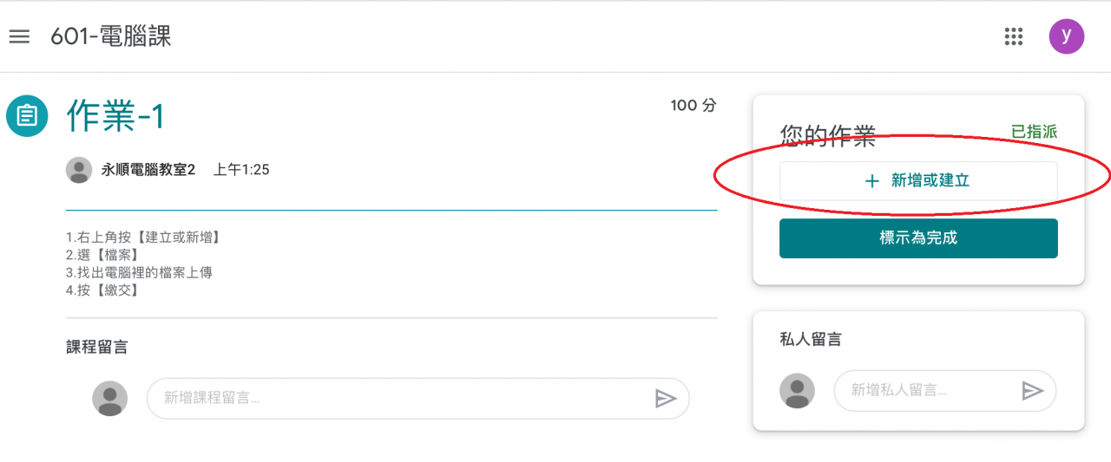Open the purple account avatar
This screenshot has width=1111, height=462.
[x=1067, y=36]
